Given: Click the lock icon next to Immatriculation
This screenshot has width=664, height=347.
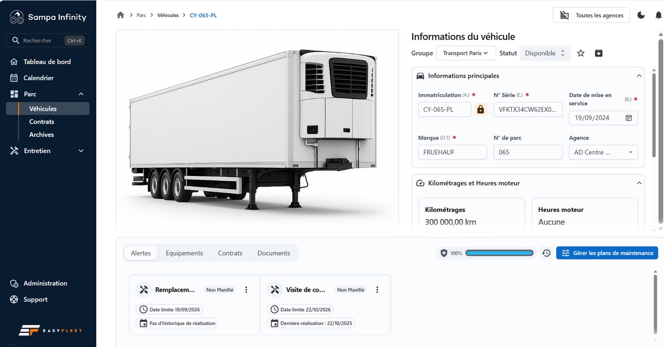Looking at the screenshot, I should point(480,110).
